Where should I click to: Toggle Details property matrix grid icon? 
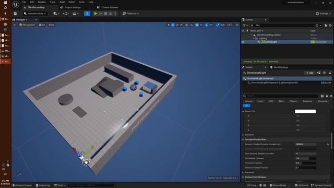tap(322, 96)
